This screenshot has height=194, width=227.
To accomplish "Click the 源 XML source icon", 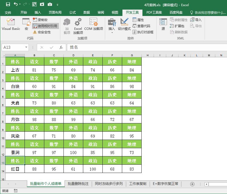I will (x=163, y=25).
